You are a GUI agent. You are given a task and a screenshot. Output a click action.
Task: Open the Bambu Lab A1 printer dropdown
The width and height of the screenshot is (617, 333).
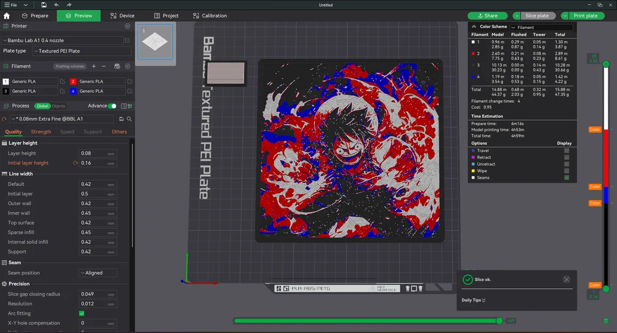point(62,40)
